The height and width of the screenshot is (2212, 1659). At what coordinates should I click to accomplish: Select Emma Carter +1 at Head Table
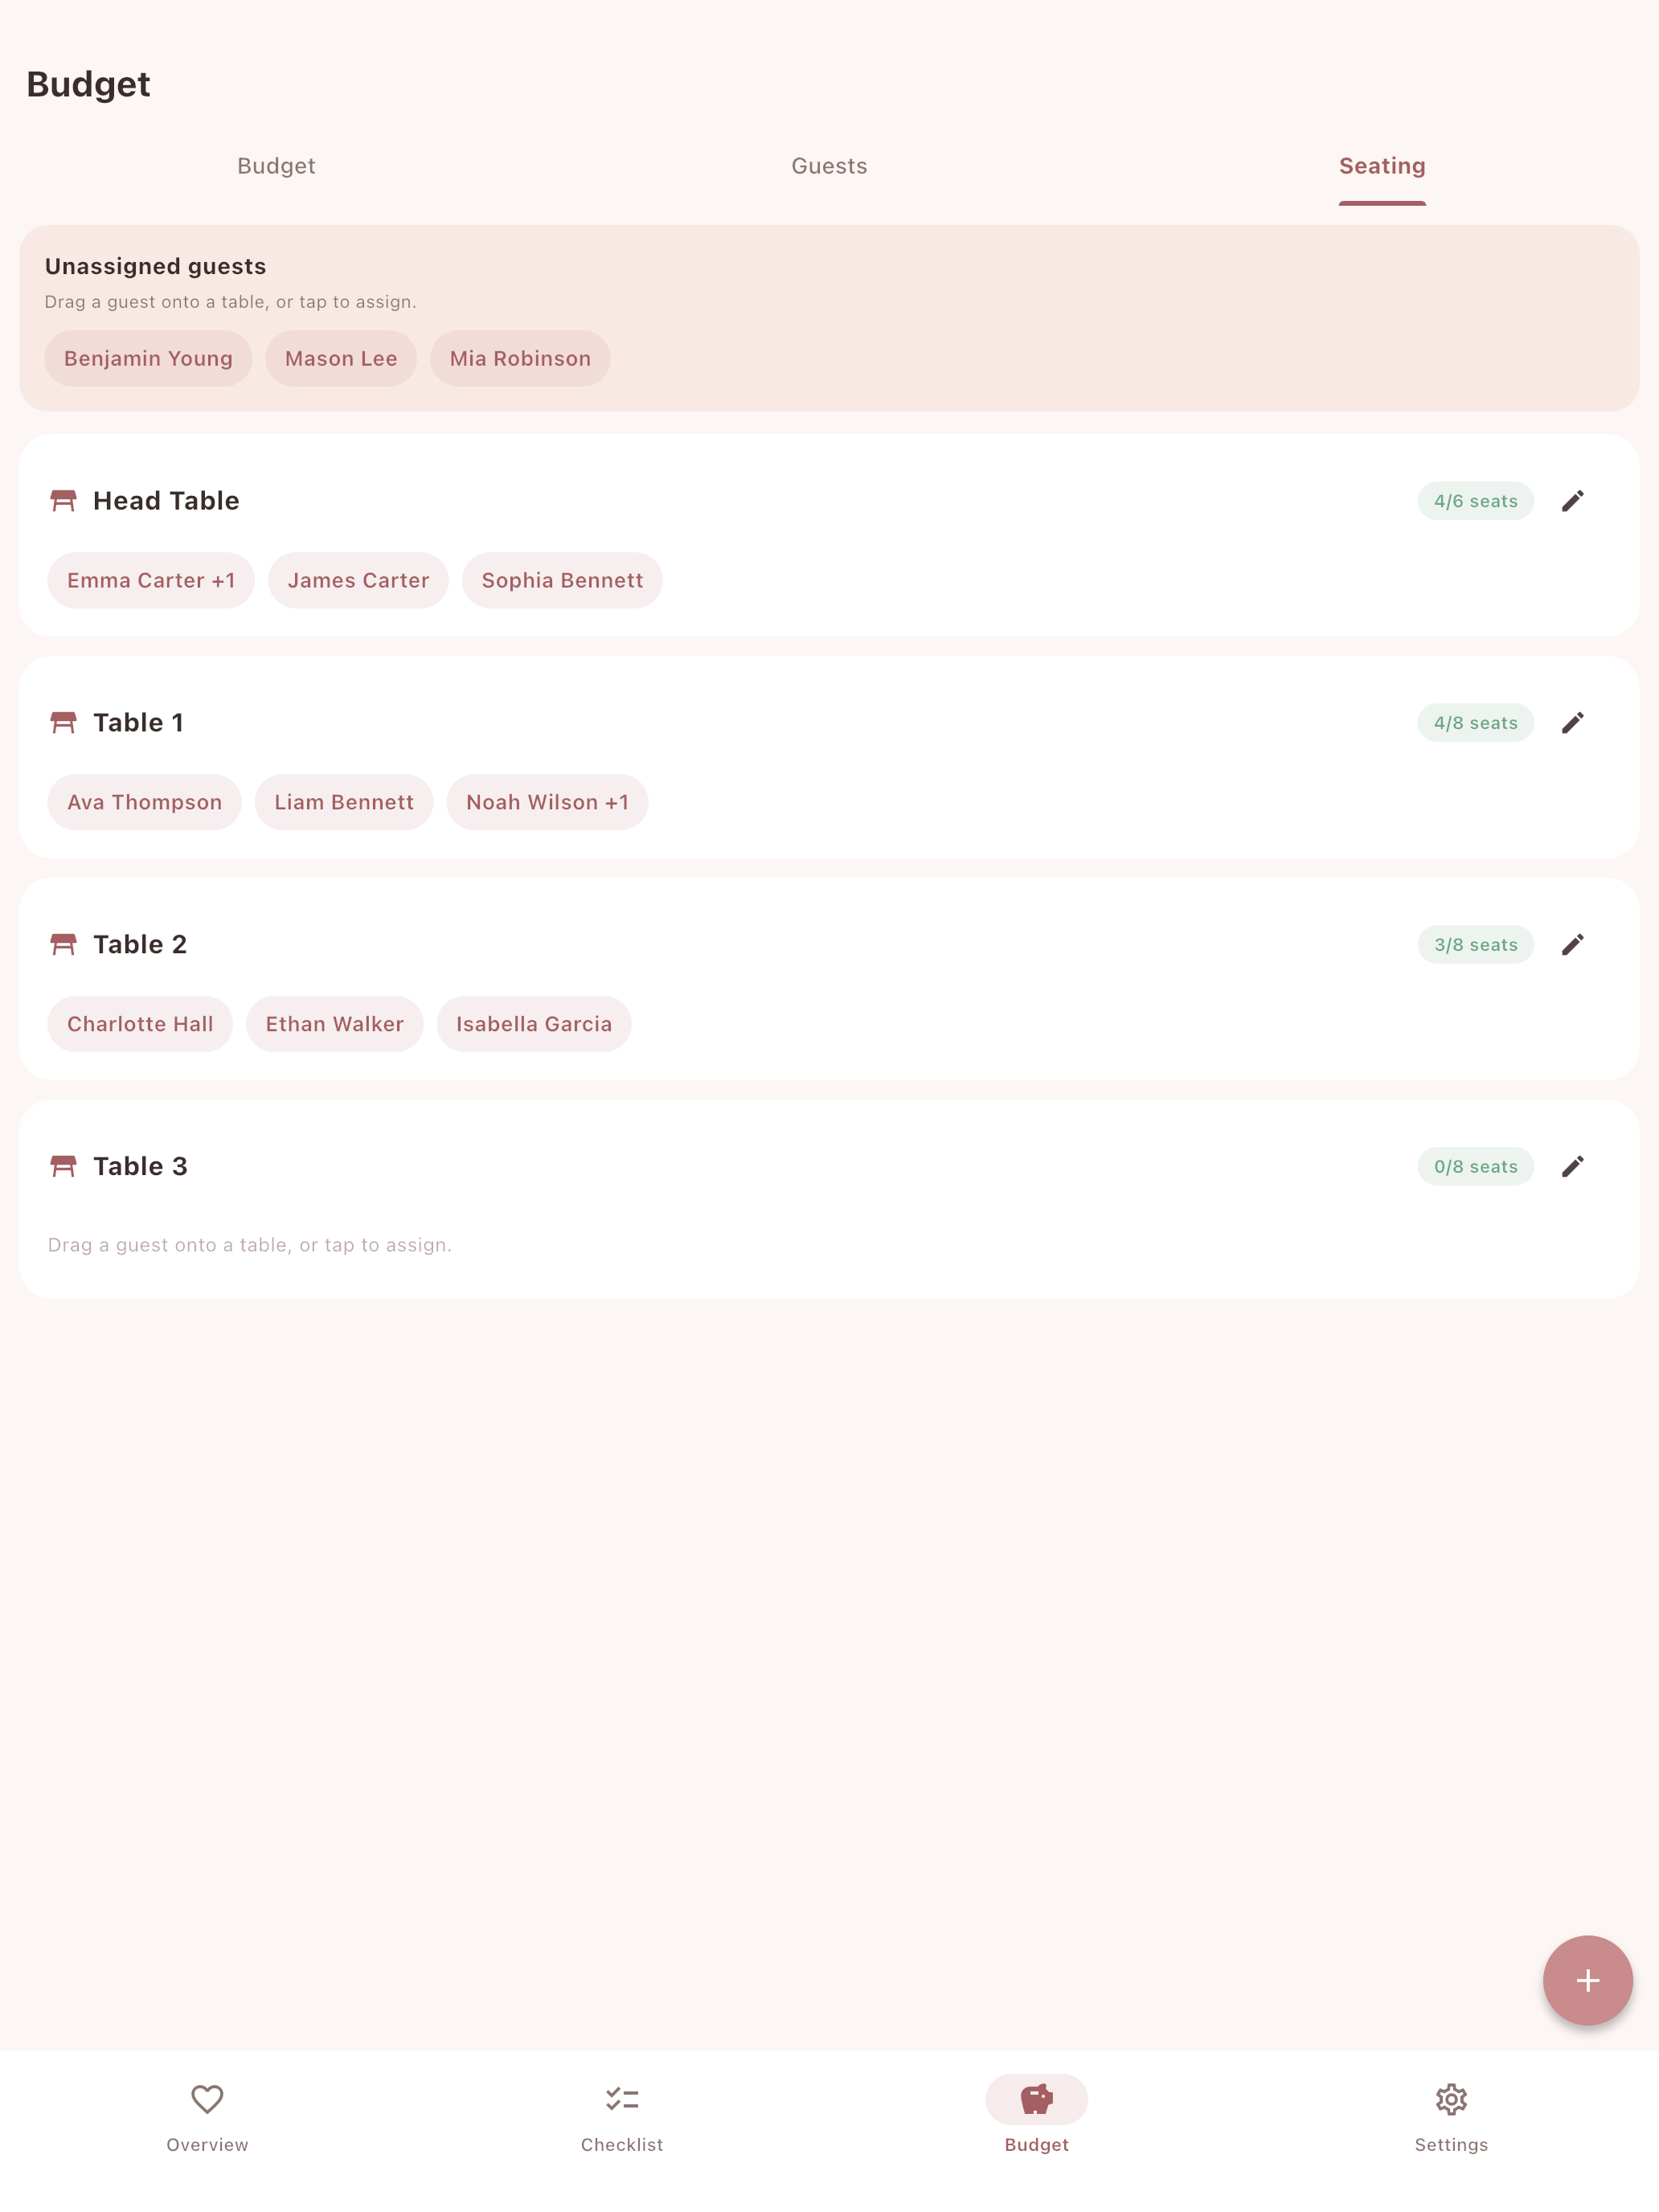151,580
